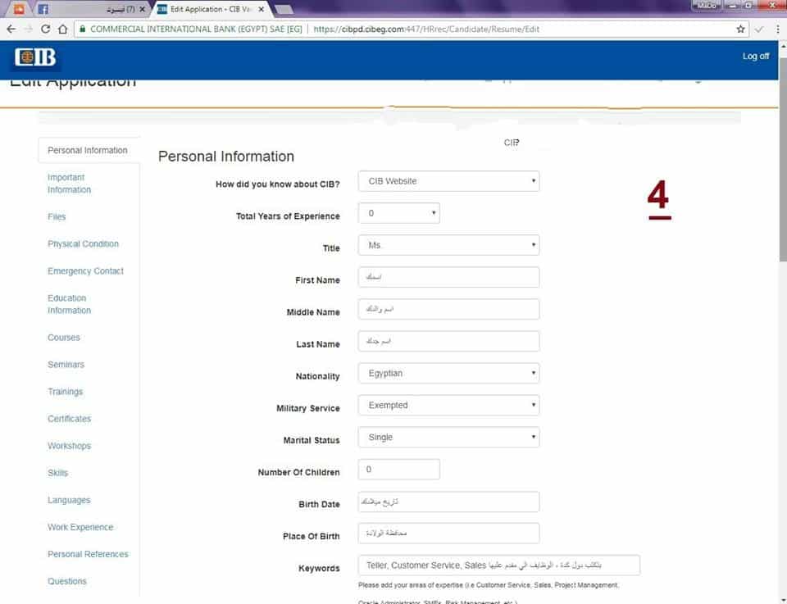Viewport: 787px width, 604px height.
Task: Open the Chrome three-dot menu
Action: click(x=777, y=30)
